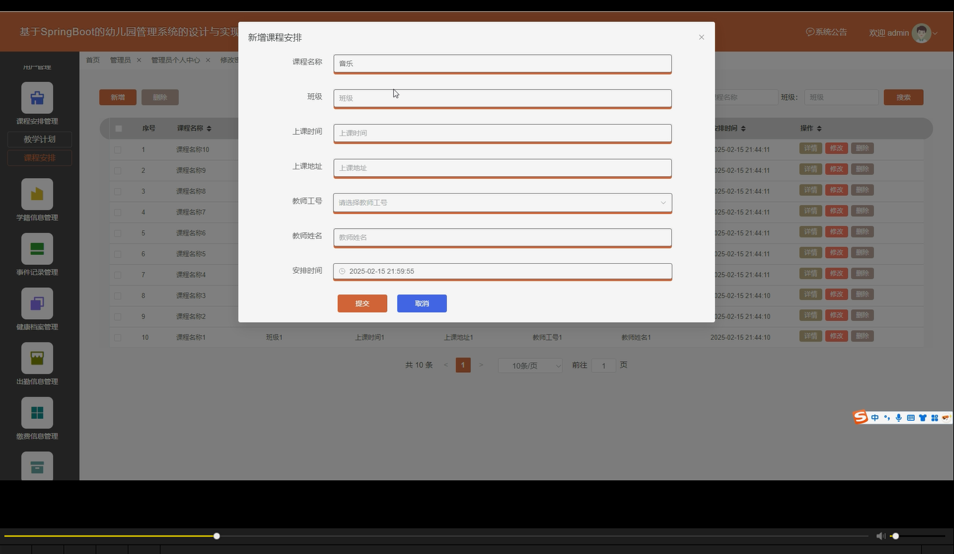Click the 新增 button behind the dialog

pyautogui.click(x=118, y=98)
